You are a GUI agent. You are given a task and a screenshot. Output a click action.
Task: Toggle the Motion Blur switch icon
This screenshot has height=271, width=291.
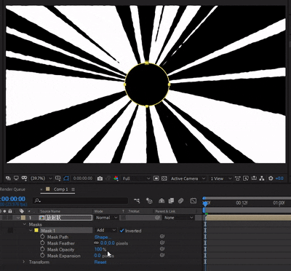[x=180, y=200]
